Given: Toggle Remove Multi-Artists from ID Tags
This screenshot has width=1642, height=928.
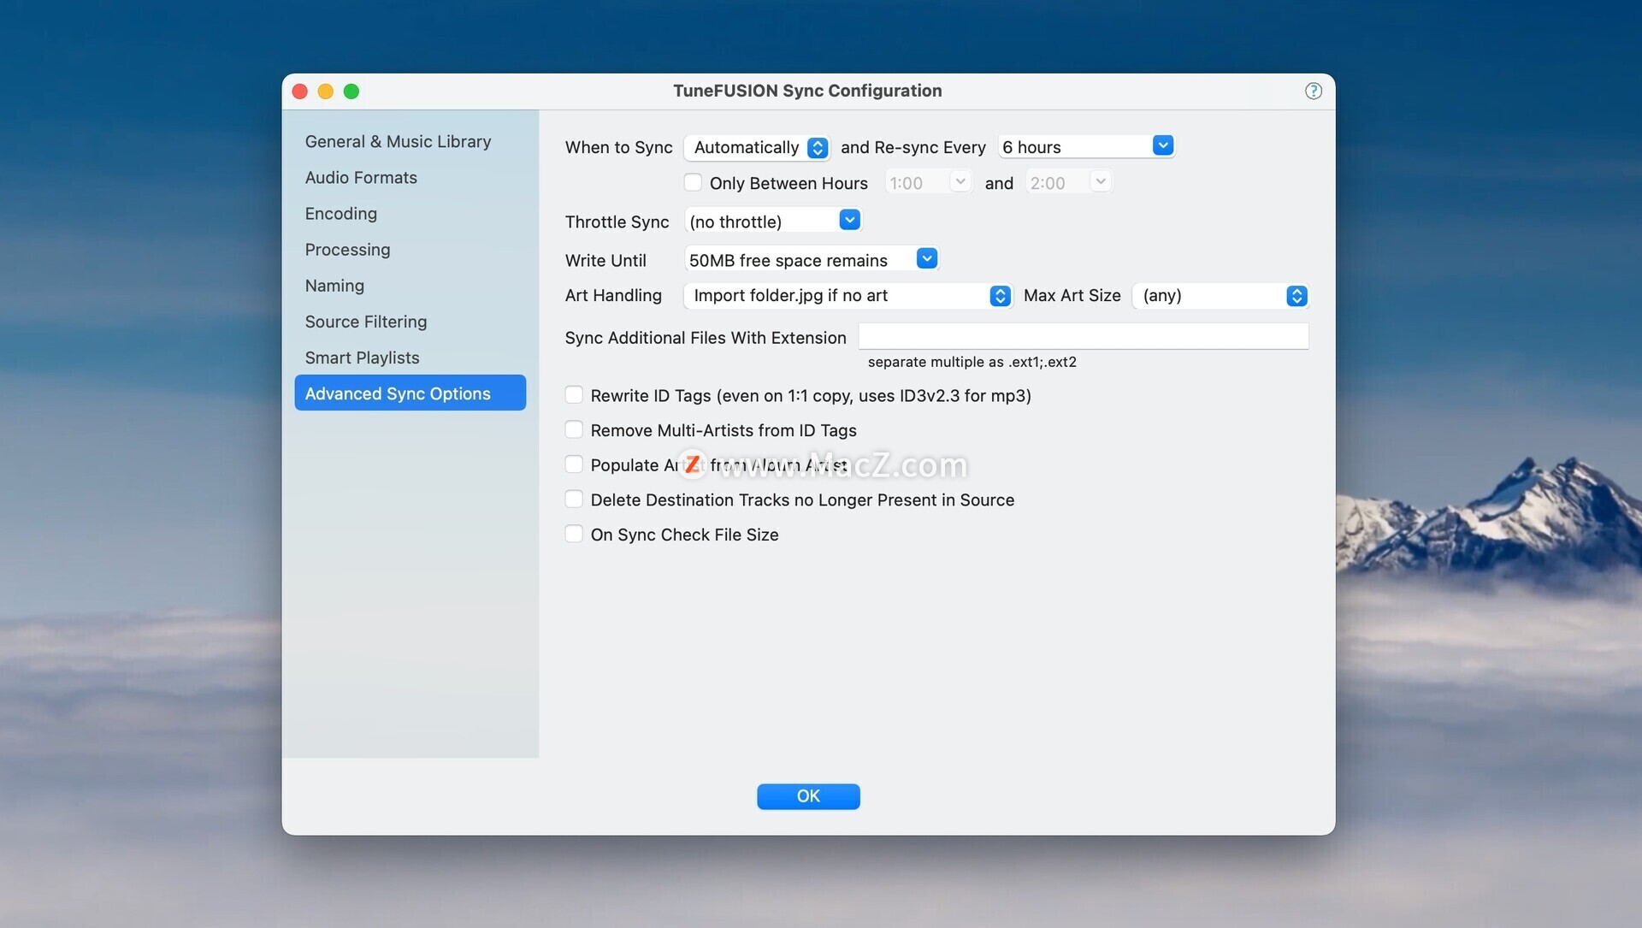Looking at the screenshot, I should pyautogui.click(x=574, y=429).
